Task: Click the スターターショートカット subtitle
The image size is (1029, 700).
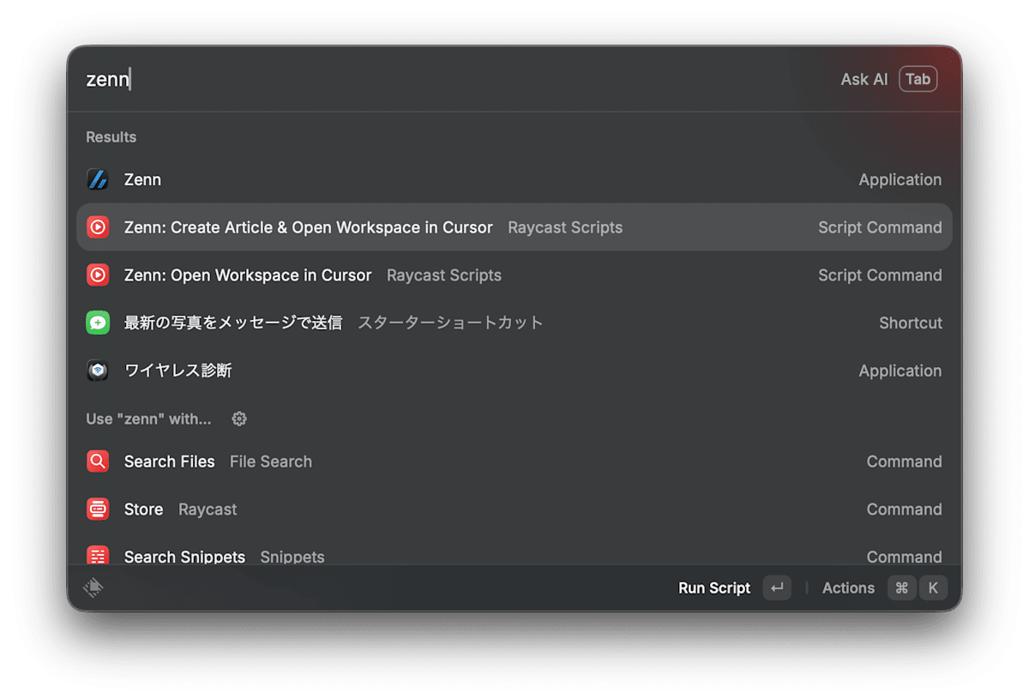Action: 450,323
